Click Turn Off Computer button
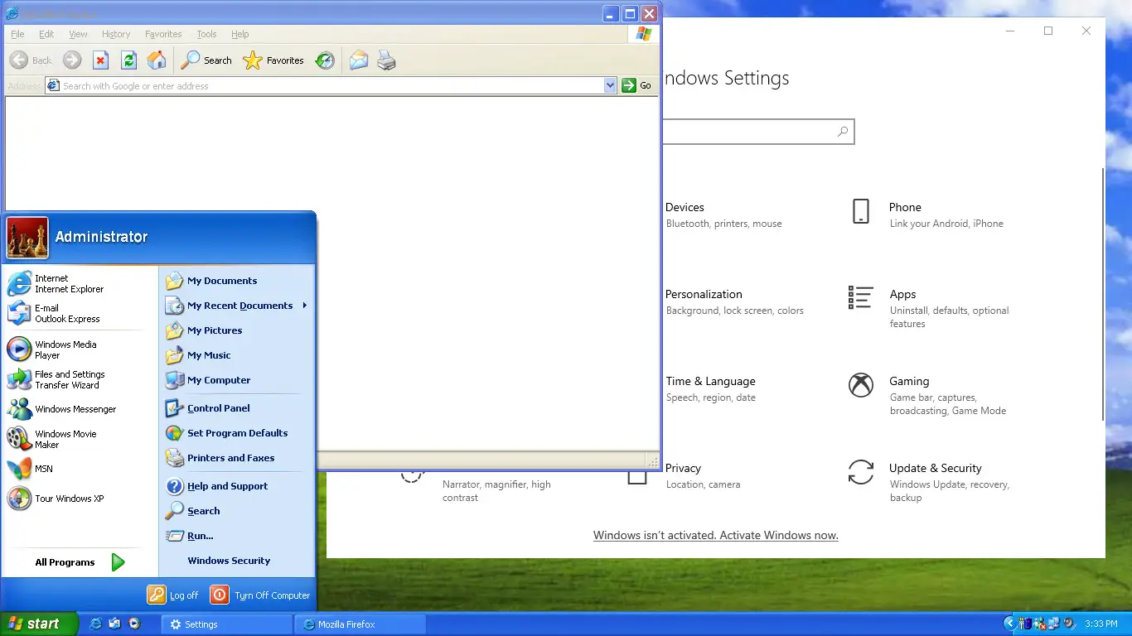Viewport: 1132px width, 636px height. (260, 595)
